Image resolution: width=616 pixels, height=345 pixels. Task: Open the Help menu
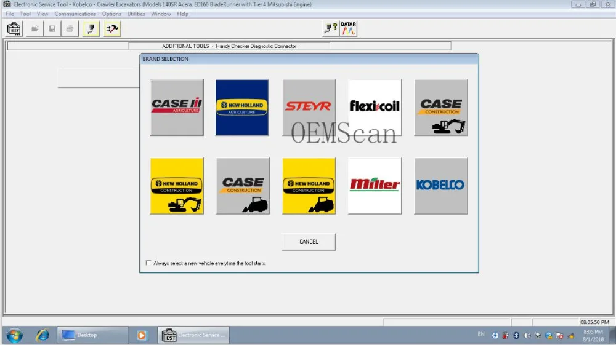pos(183,14)
